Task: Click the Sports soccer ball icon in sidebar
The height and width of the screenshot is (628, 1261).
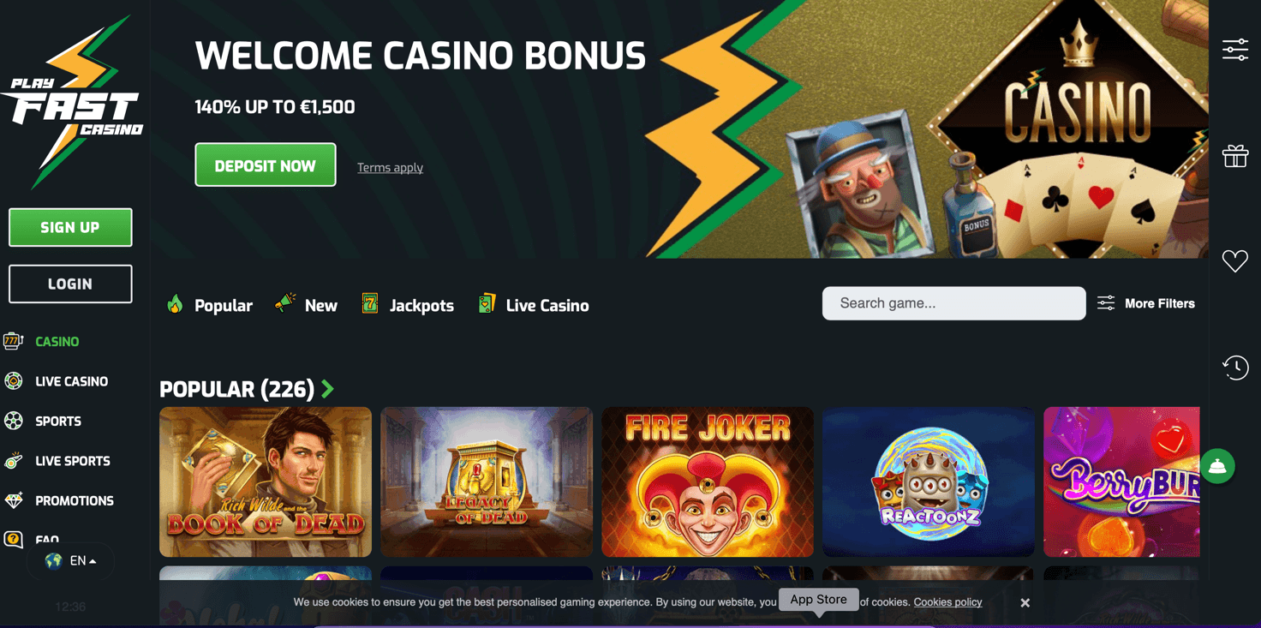Action: tap(14, 421)
